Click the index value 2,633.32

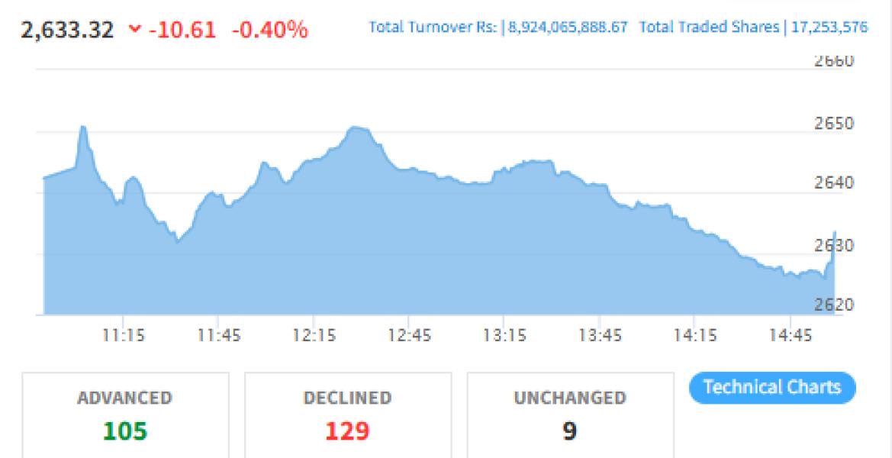[x=68, y=31]
